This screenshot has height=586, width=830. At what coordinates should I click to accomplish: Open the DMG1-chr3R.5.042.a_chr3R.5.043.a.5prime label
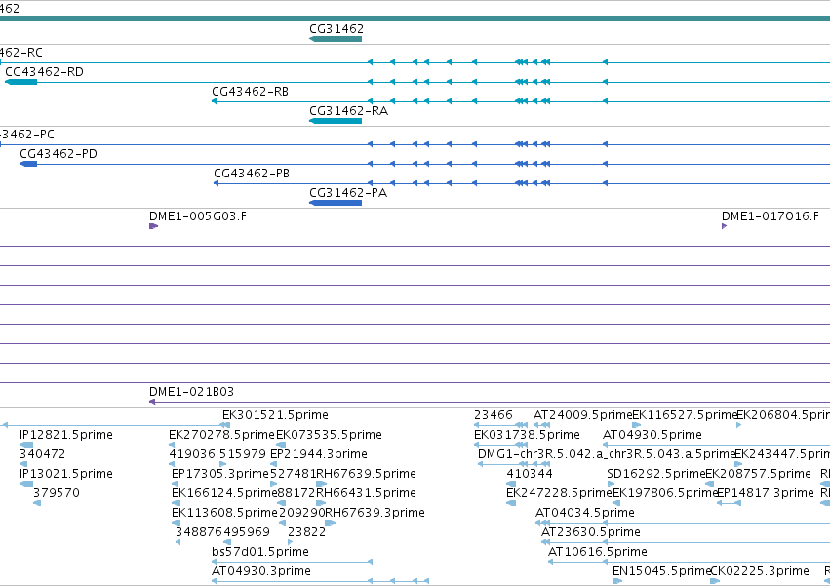tap(607, 454)
